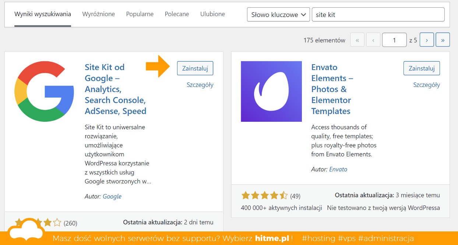Click the Google G logo thumbnail

[x=44, y=92]
